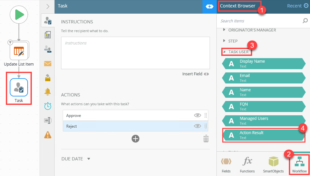Switch to the SmartObjects context tab

click(273, 164)
